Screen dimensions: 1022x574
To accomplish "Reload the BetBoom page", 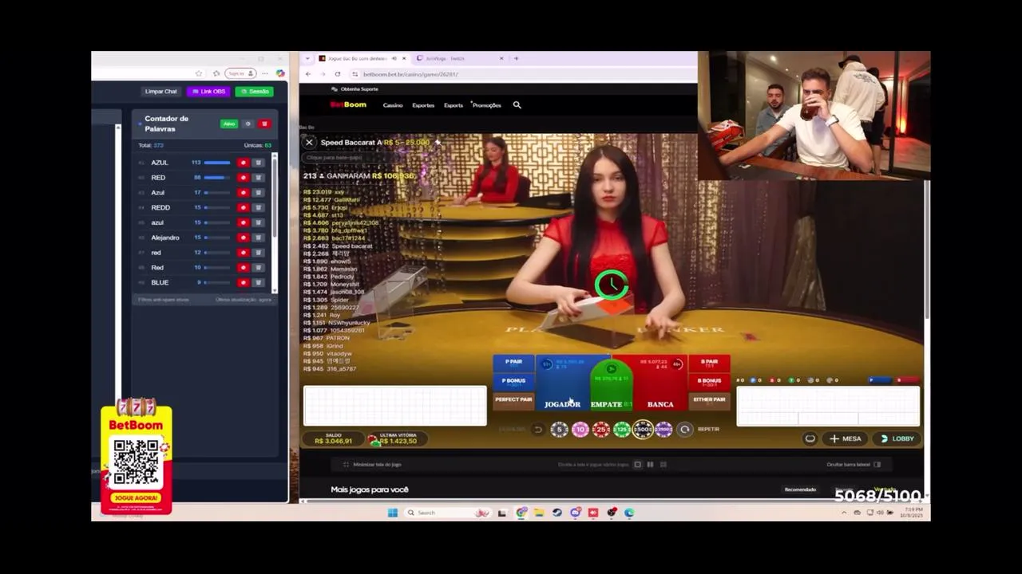I will click(337, 74).
